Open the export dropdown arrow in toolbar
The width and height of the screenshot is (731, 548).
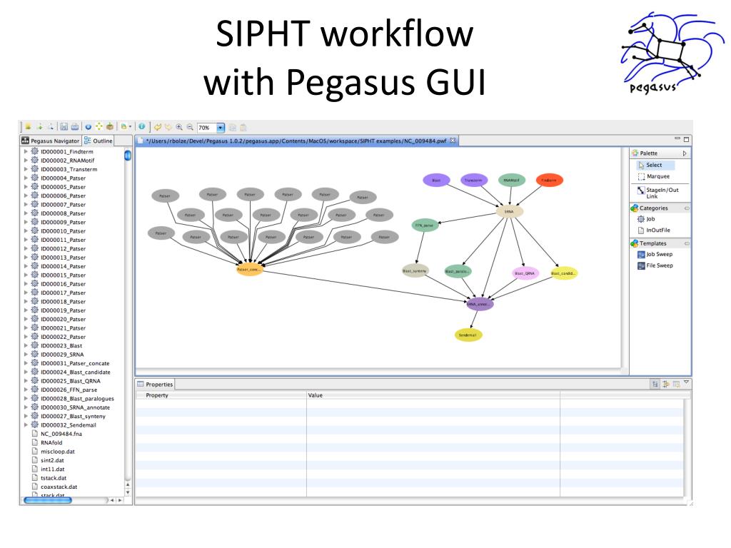[x=130, y=126]
